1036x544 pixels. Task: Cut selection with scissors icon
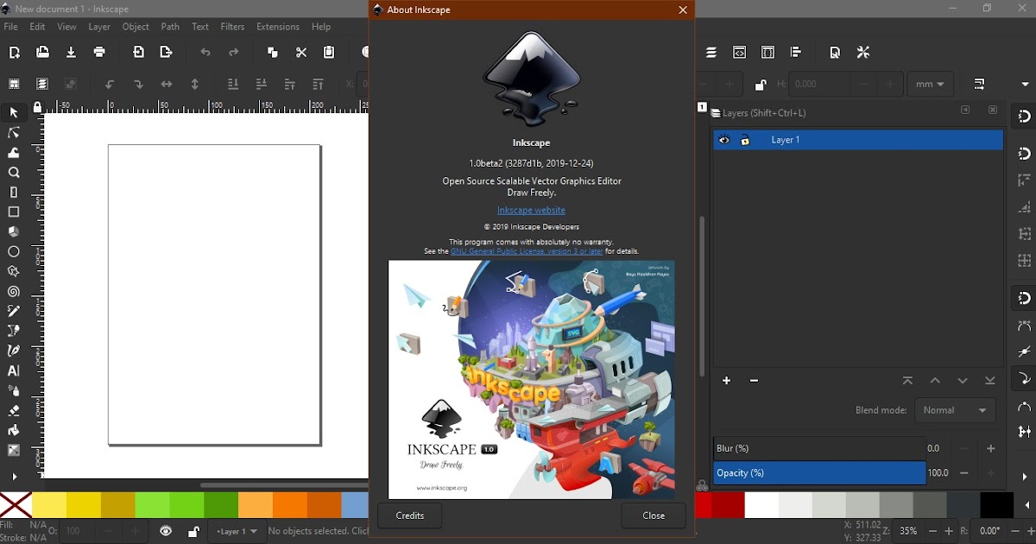pyautogui.click(x=301, y=53)
